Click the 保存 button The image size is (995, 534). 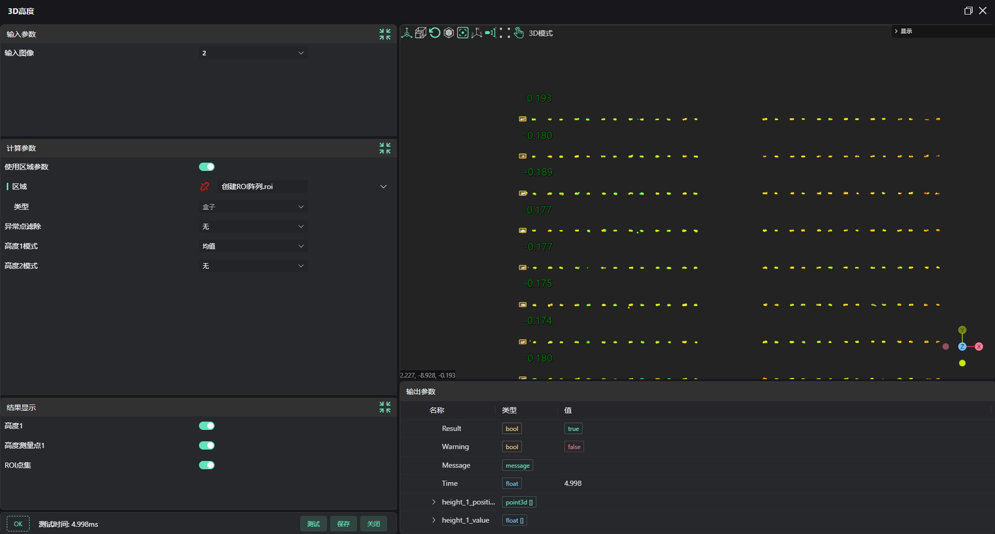[x=344, y=524]
